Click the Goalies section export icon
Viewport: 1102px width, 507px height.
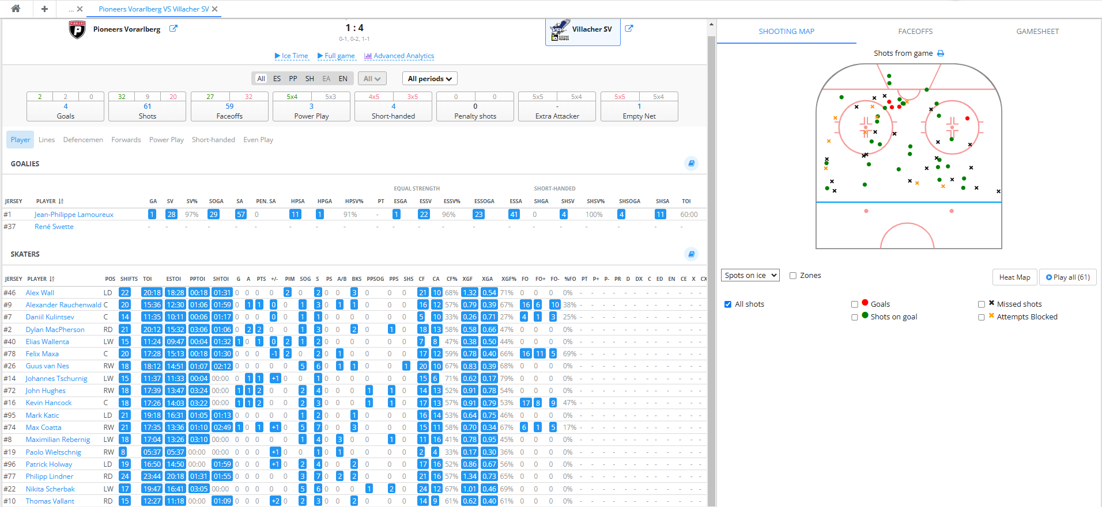tap(692, 163)
